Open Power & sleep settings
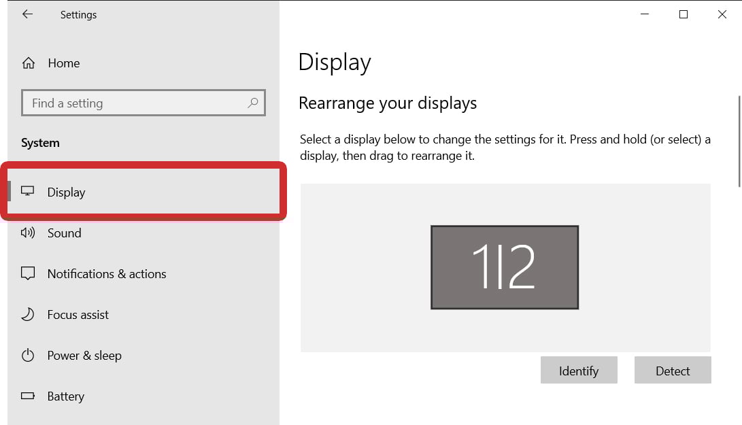Image resolution: width=742 pixels, height=425 pixels. point(84,355)
